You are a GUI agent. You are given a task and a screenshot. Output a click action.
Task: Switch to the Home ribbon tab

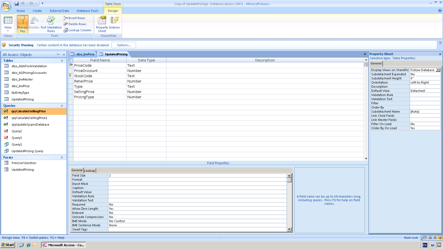(x=21, y=11)
